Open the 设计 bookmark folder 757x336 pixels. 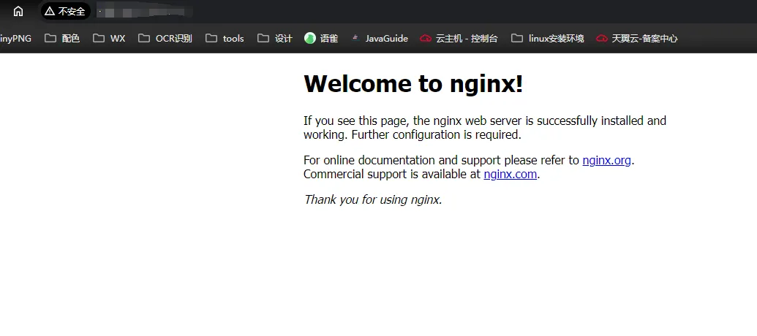click(x=275, y=39)
